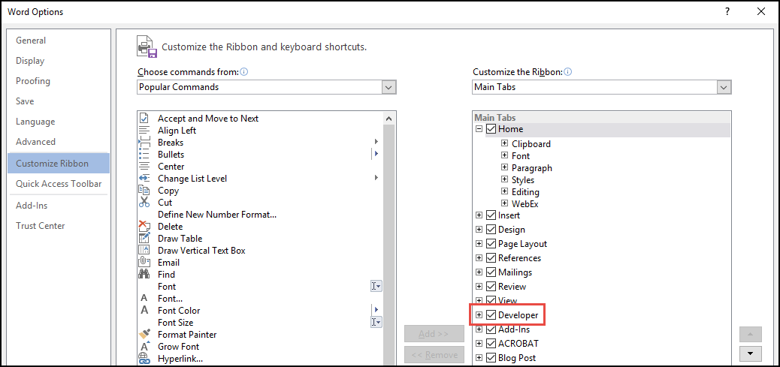Image resolution: width=780 pixels, height=367 pixels.
Task: Collapse the Home tab tree node
Action: pyautogui.click(x=479, y=129)
